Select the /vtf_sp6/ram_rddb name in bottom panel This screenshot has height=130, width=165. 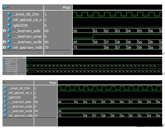(20, 115)
